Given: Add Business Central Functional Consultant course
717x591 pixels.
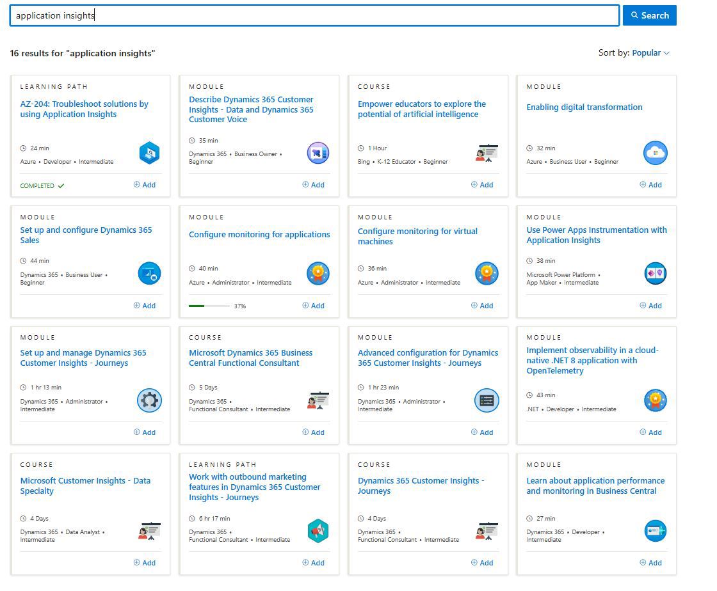Looking at the screenshot, I should [313, 432].
